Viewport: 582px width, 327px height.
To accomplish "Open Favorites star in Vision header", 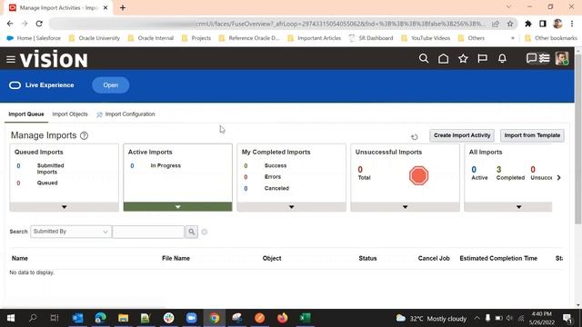I will [x=463, y=58].
